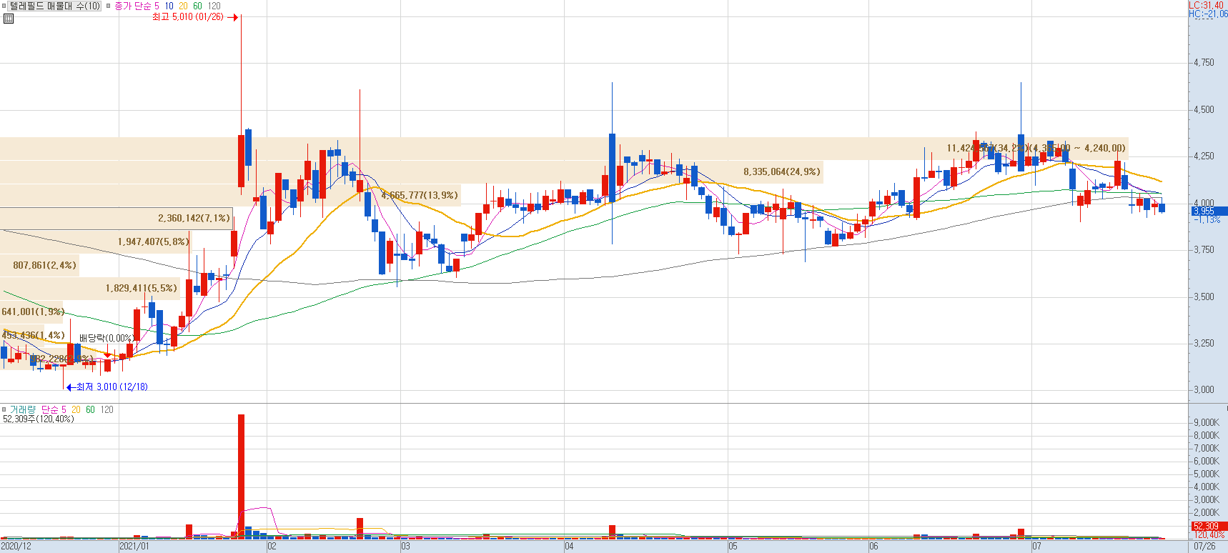This screenshot has width=1228, height=553.
Task: Click volume MA period 120 in volume legend
Action: point(107,409)
